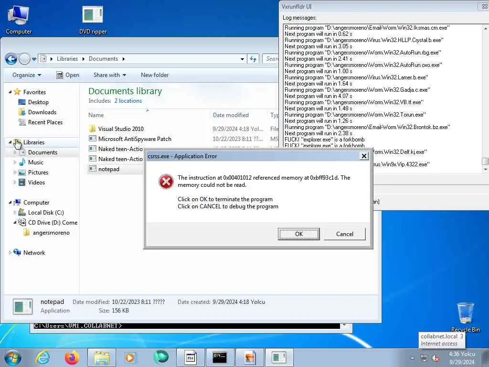Viewport: 489px width, 367px height.
Task: Select the Visual Studio 2010 folder
Action: 121,129
